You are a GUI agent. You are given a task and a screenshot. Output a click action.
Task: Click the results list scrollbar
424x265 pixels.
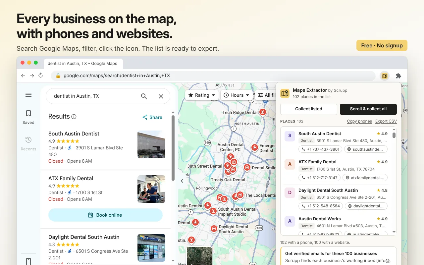click(173, 148)
